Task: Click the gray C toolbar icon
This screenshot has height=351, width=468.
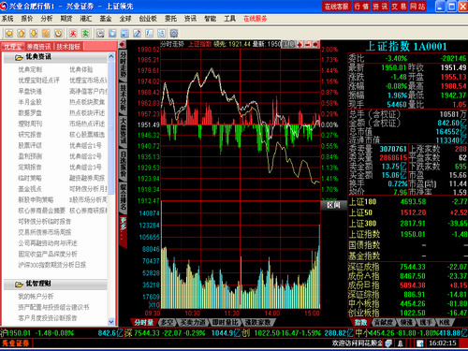Action: click(100, 33)
